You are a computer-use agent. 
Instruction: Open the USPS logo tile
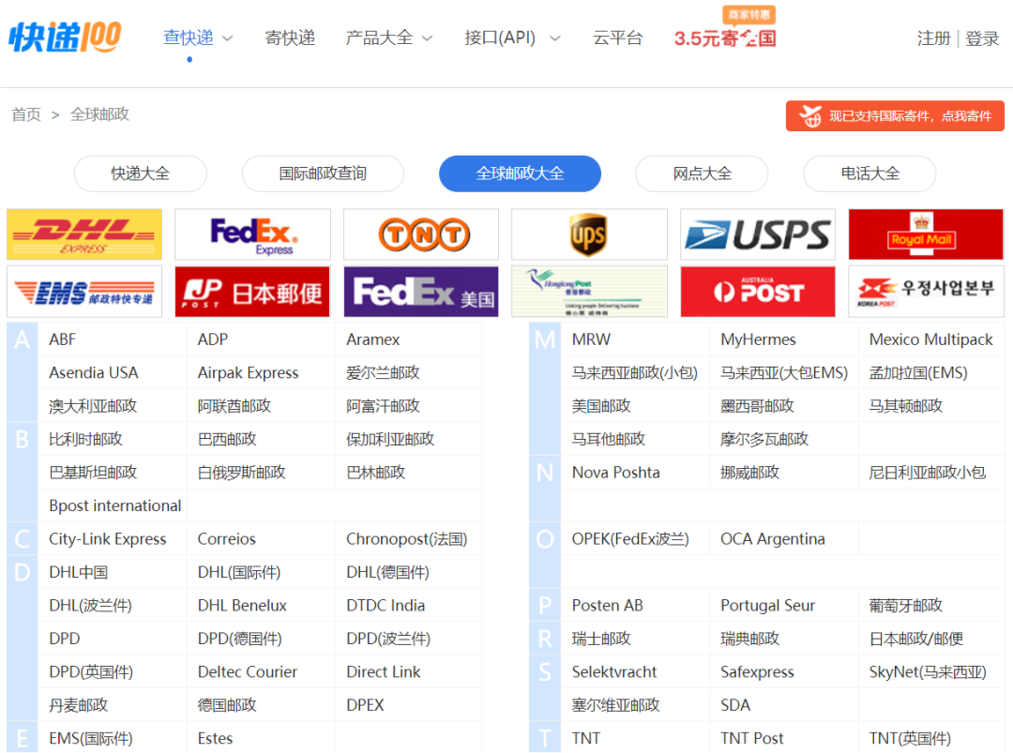[x=757, y=234]
